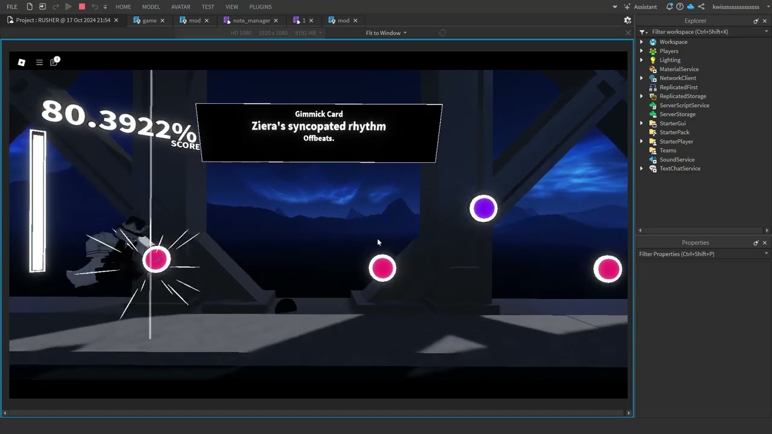Close the game script tab
Image resolution: width=772 pixels, height=434 pixels.
[x=162, y=20]
